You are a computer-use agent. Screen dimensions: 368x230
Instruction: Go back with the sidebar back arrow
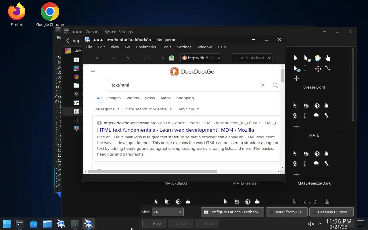point(68,41)
